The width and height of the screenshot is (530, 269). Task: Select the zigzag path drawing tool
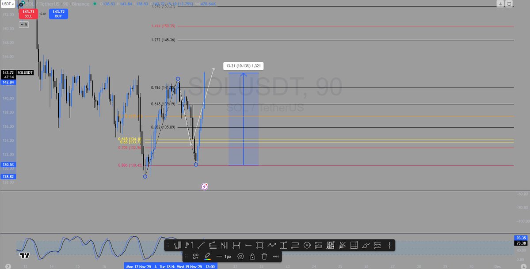pos(271,245)
